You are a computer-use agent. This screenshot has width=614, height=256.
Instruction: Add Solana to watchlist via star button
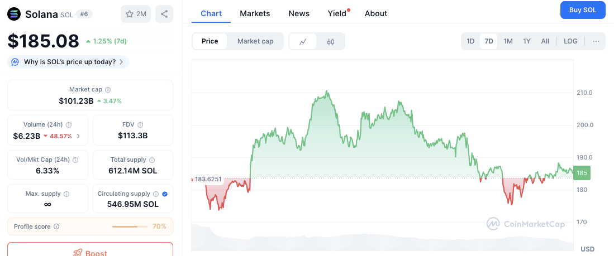[136, 14]
